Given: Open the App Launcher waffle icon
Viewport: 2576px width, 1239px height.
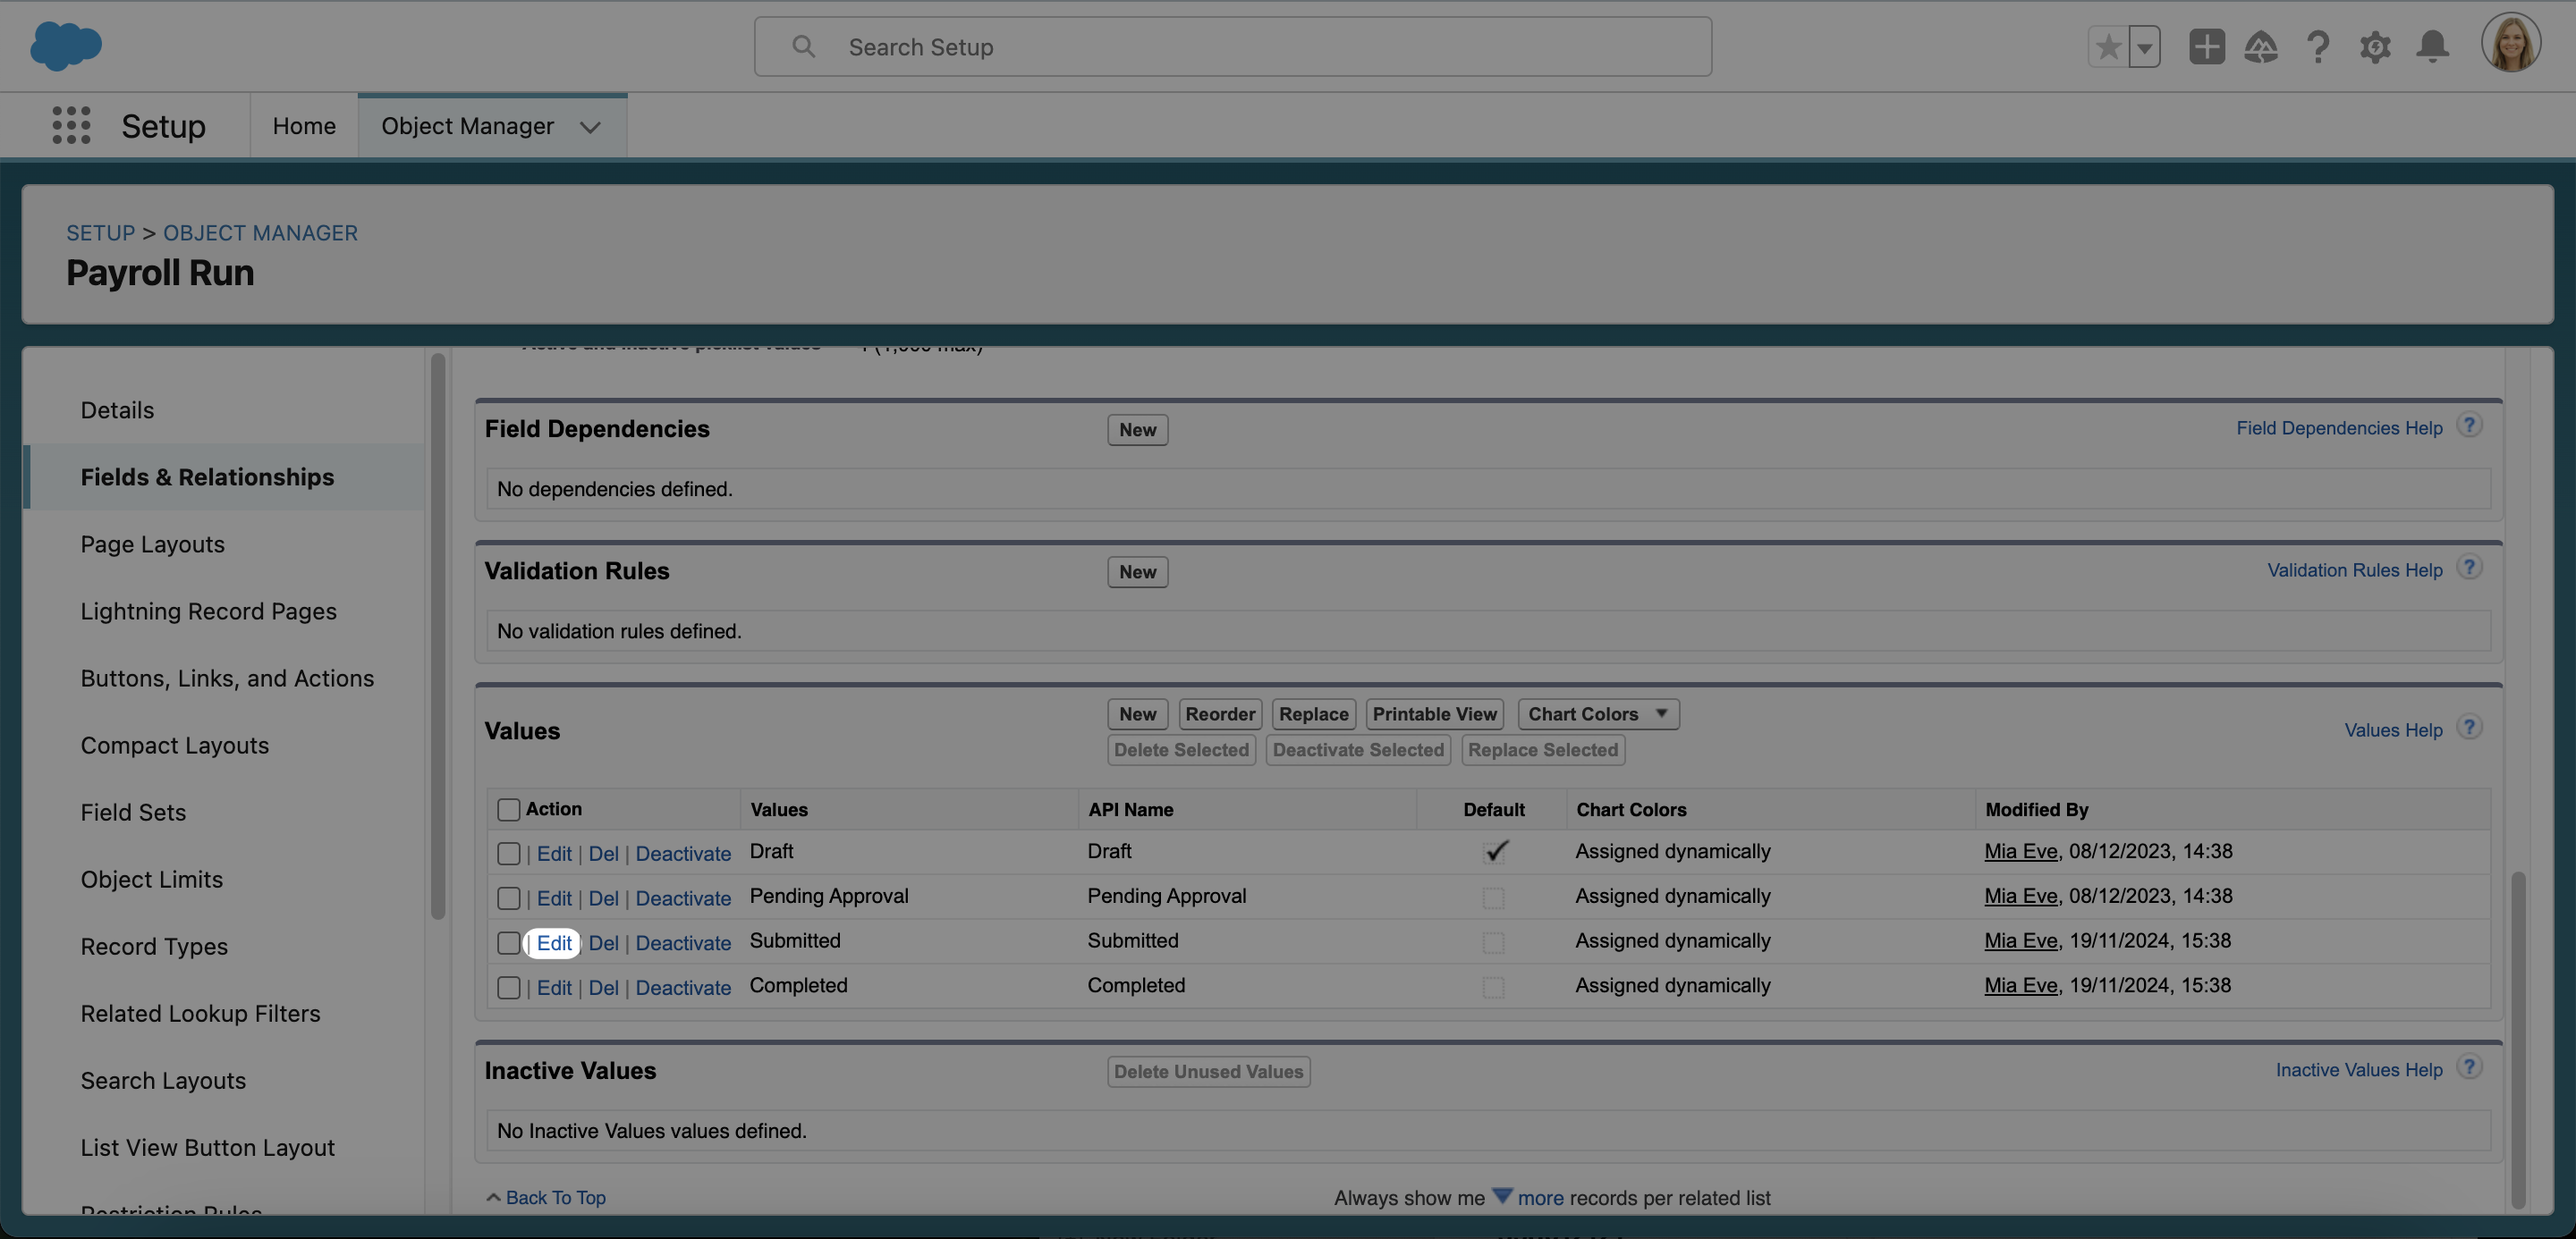Looking at the screenshot, I should coord(70,125).
